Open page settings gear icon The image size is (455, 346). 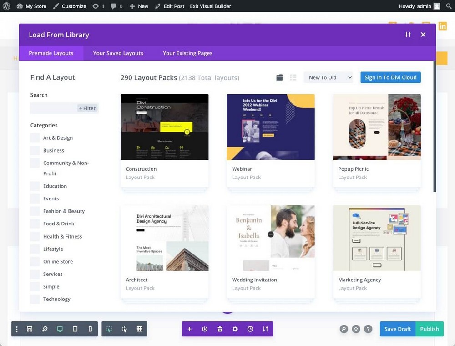coord(235,329)
